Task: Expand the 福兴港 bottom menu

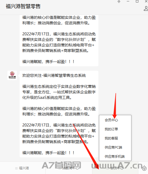Action: [x=22, y=168]
